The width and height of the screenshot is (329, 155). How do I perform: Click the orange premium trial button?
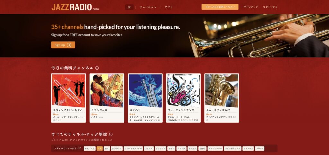[x=220, y=7]
